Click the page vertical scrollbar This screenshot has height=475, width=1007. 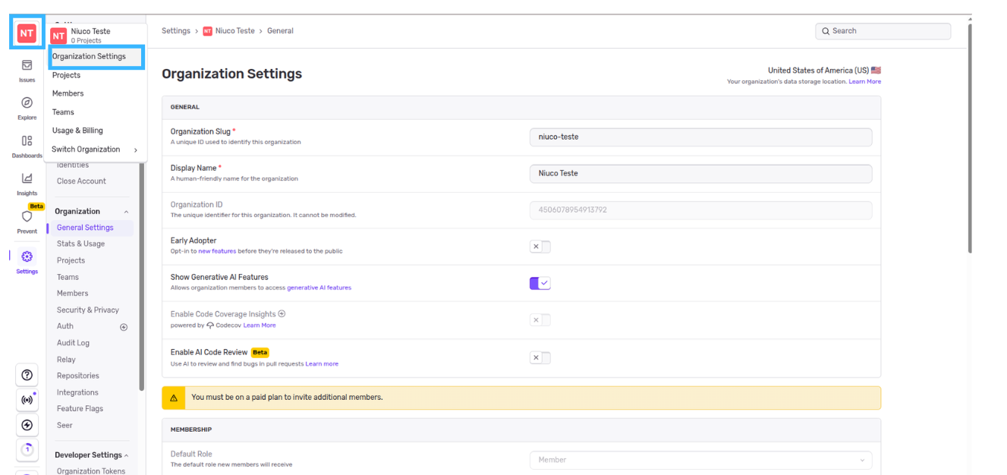point(970,138)
